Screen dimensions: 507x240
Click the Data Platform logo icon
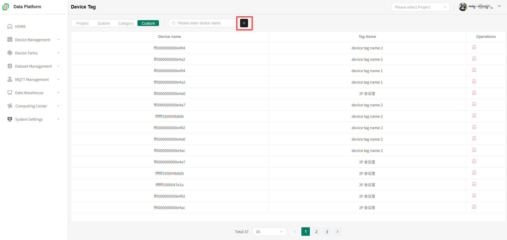click(x=6, y=7)
